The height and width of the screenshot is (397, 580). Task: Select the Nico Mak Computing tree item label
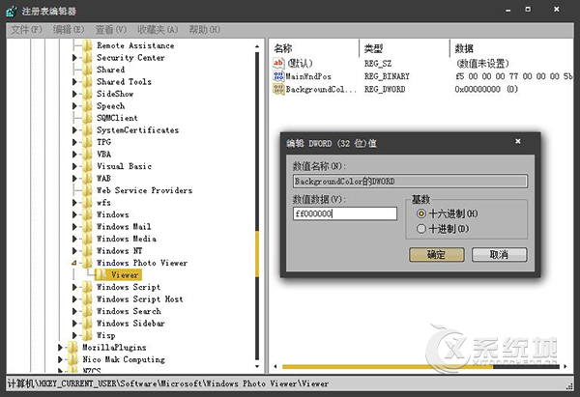(124, 359)
